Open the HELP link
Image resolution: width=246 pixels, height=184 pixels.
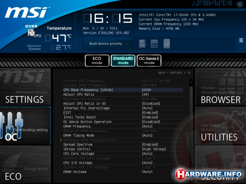[x=162, y=73]
